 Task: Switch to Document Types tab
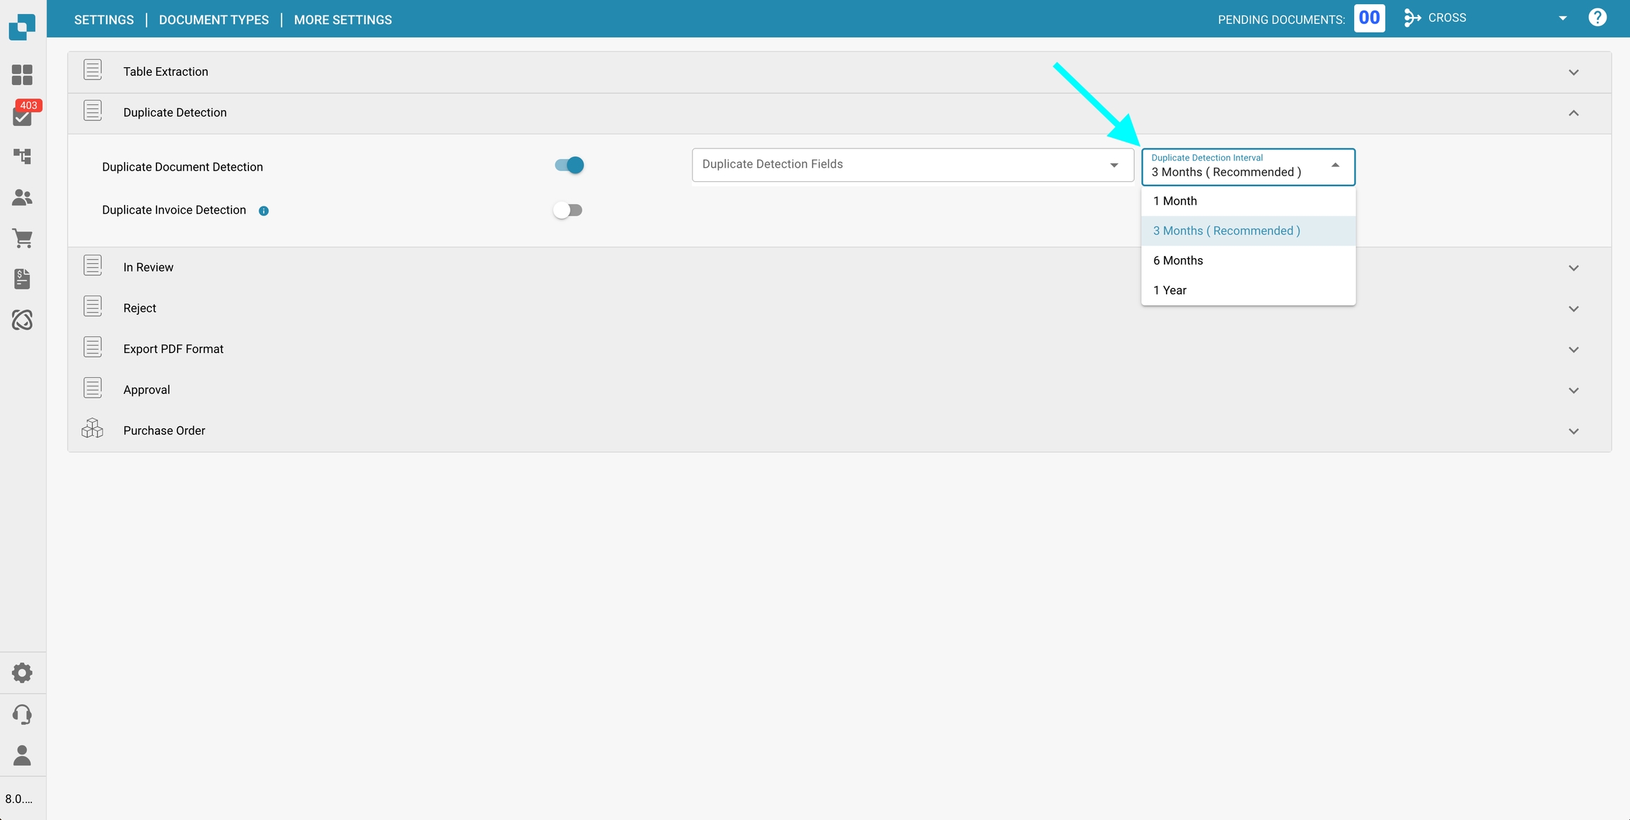point(214,20)
